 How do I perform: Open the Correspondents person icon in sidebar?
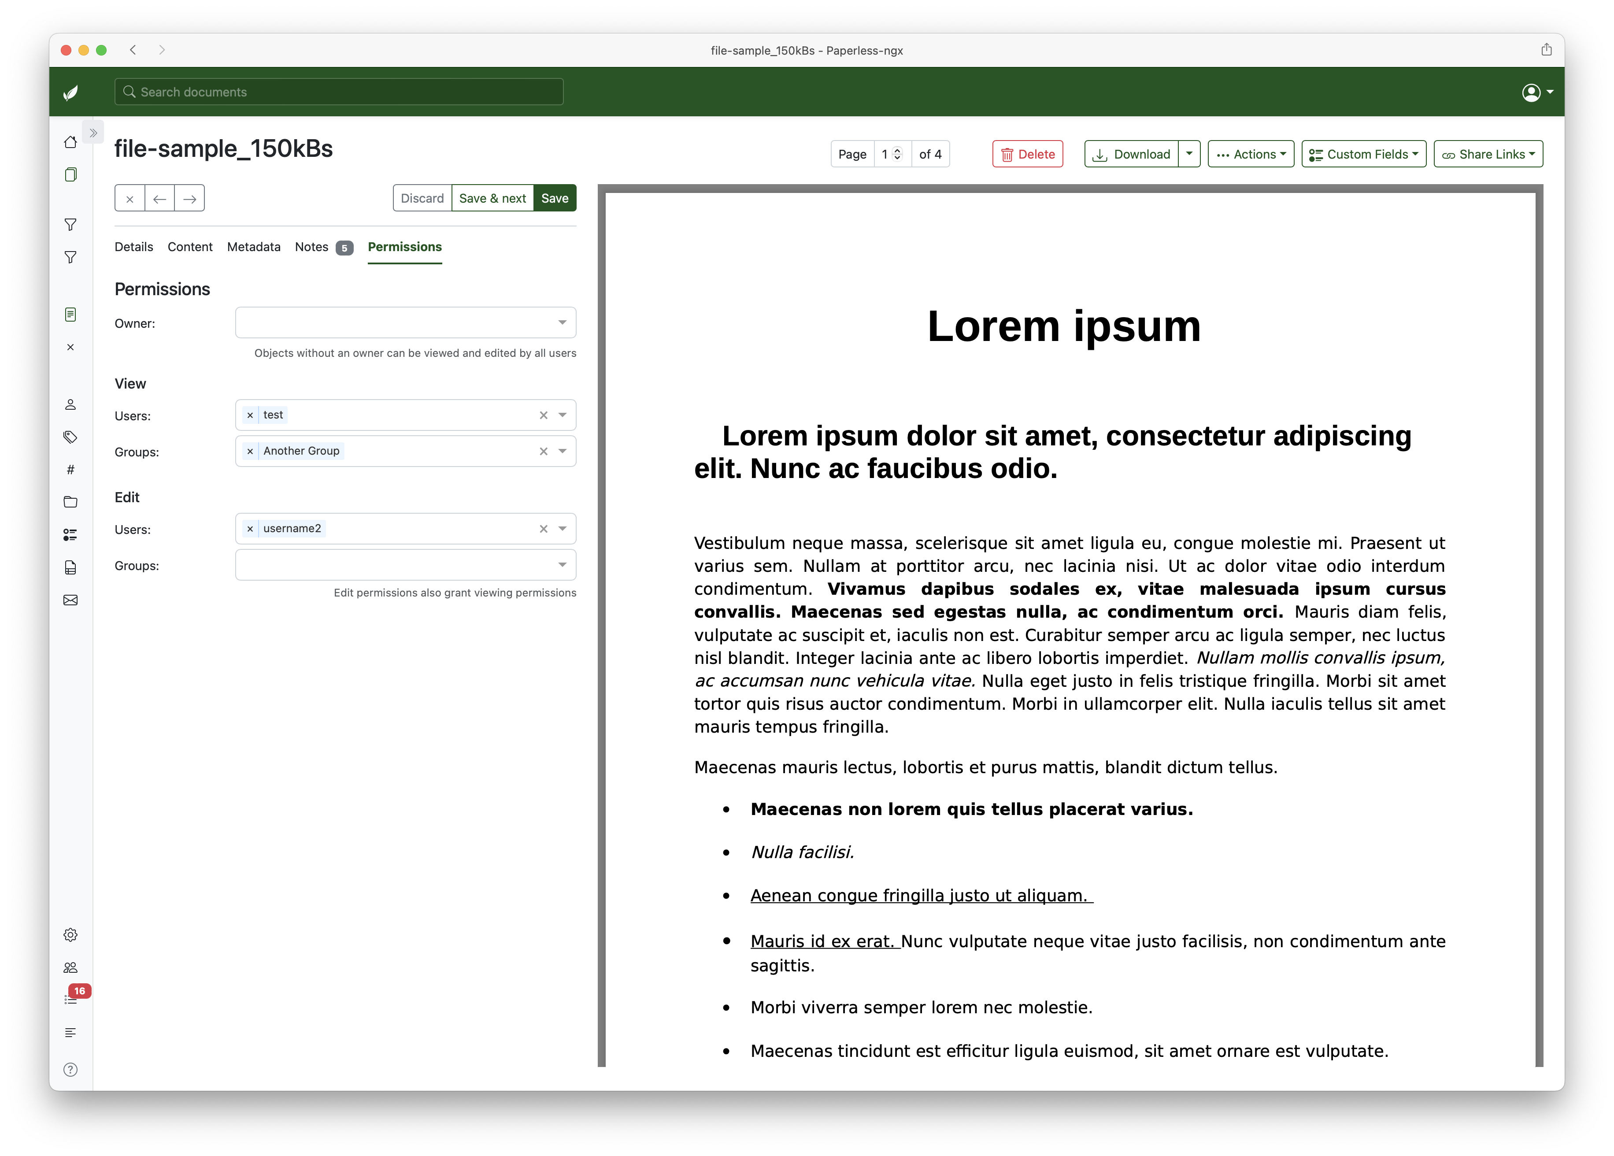click(x=70, y=404)
